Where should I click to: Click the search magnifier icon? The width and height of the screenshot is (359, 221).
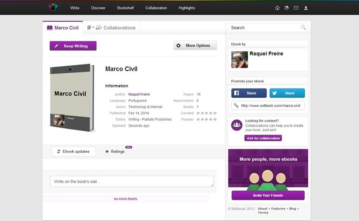[x=303, y=28]
